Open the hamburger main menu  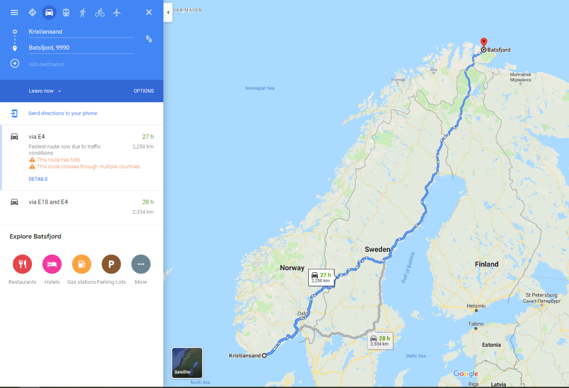[x=14, y=12]
